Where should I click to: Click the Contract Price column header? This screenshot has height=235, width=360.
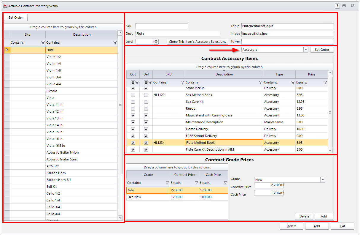[x=185, y=175]
